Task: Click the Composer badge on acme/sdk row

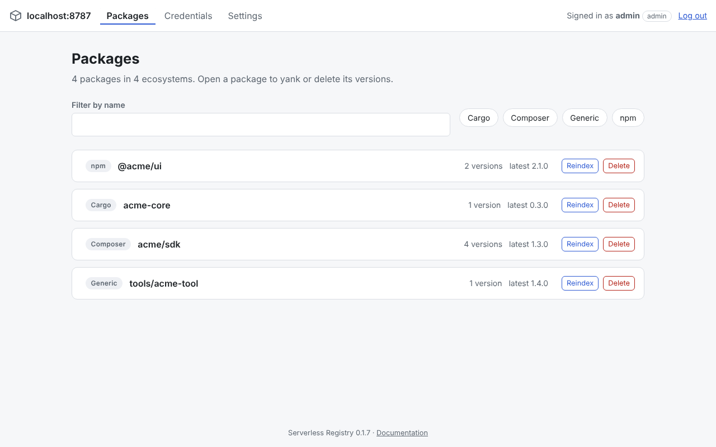Action: coord(109,244)
